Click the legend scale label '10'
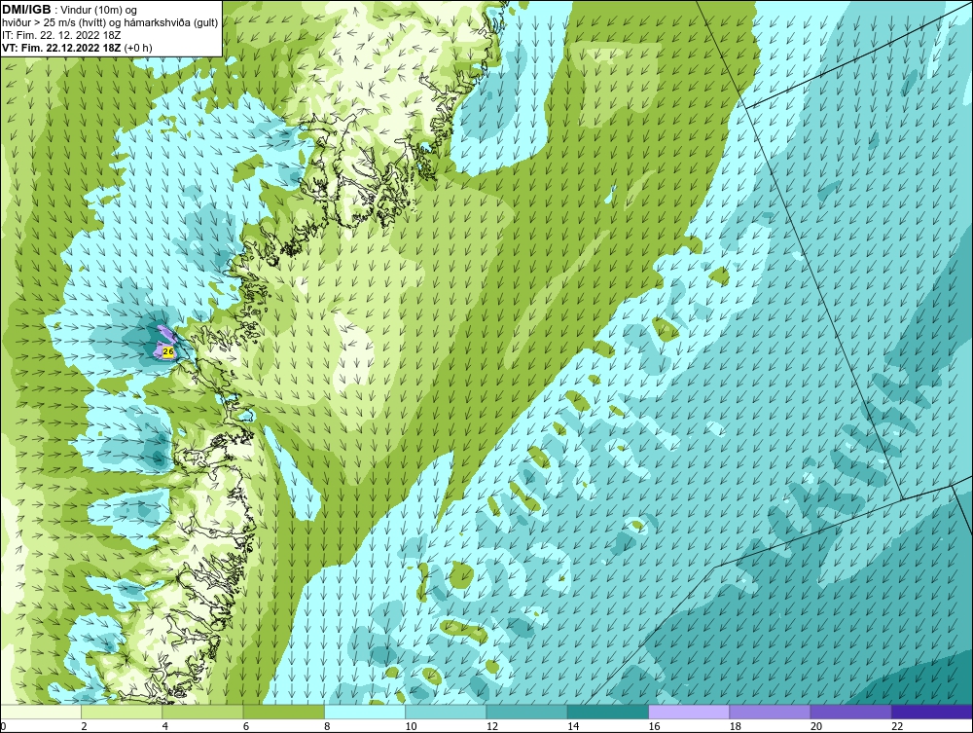973x733 pixels. [x=412, y=726]
